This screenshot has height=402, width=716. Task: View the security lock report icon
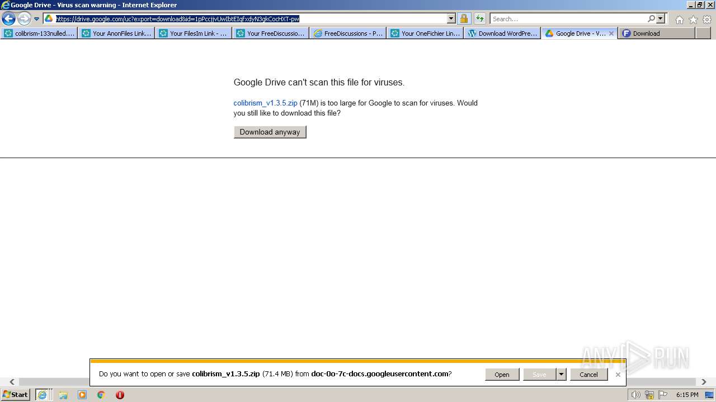(464, 18)
